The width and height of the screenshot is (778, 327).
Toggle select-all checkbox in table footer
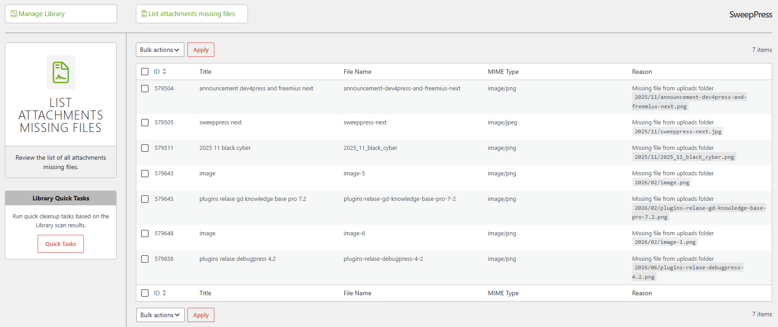click(x=145, y=293)
